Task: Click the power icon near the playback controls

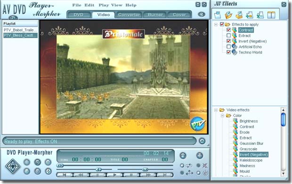Action: [205, 173]
